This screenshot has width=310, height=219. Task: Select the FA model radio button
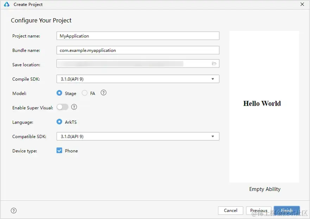point(84,93)
